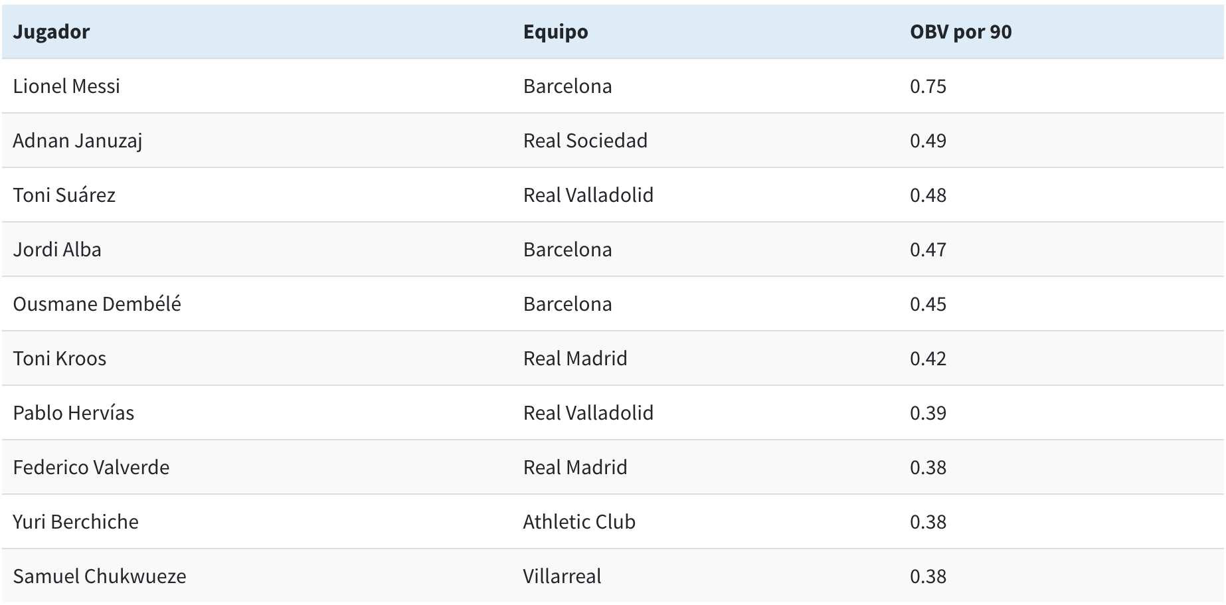Select the Adnan Januzaj name cell

click(78, 141)
